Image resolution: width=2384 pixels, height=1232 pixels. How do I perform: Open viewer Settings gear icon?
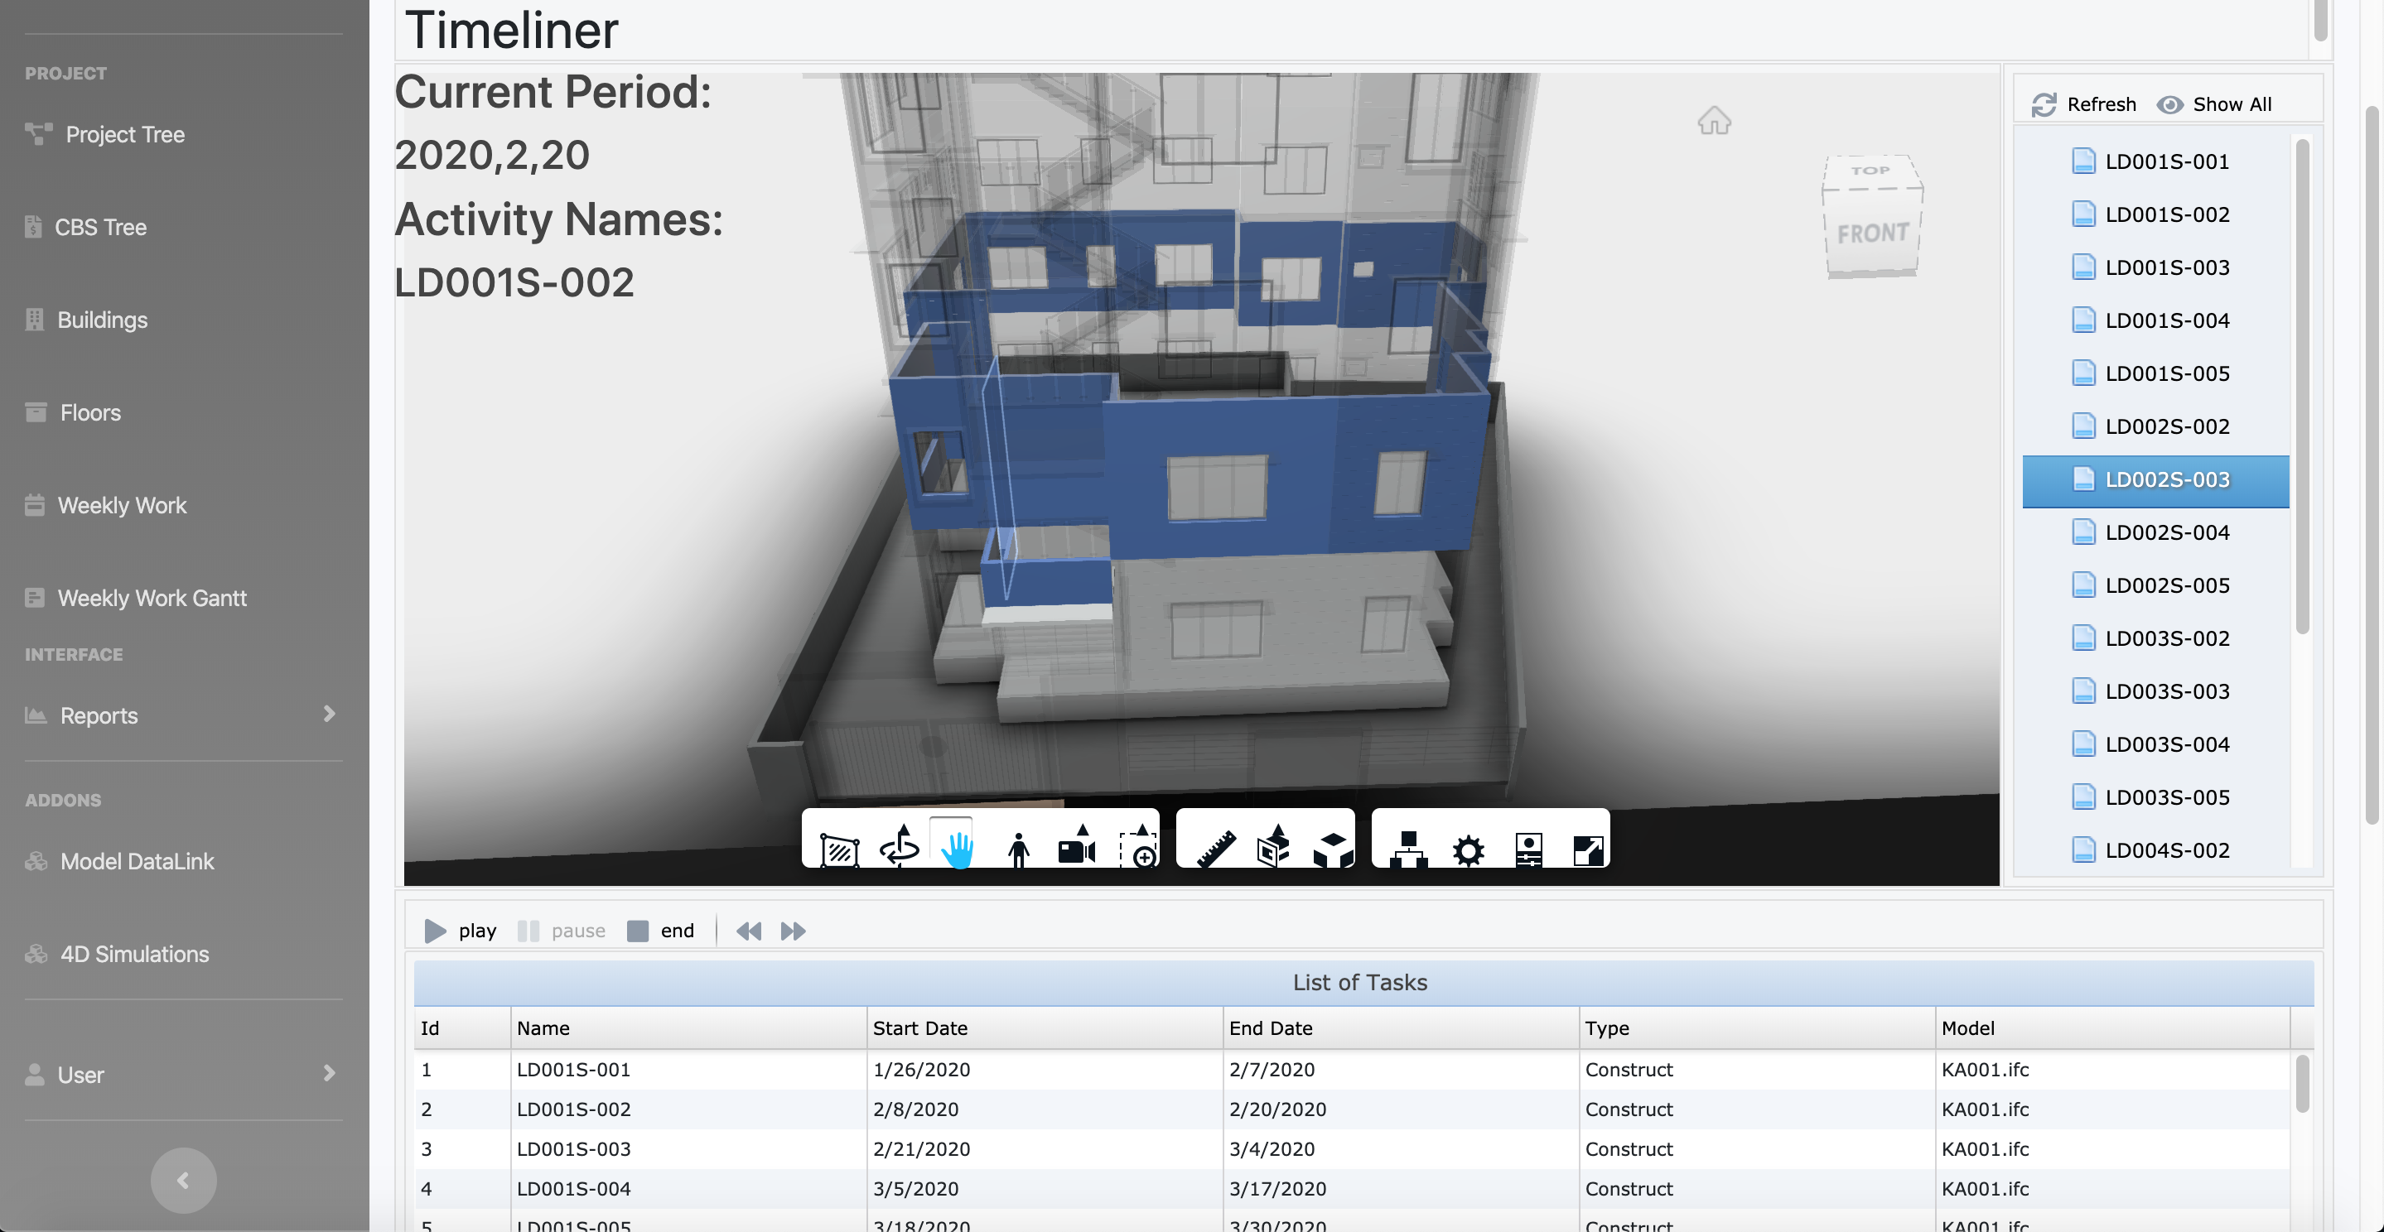pyautogui.click(x=1468, y=849)
